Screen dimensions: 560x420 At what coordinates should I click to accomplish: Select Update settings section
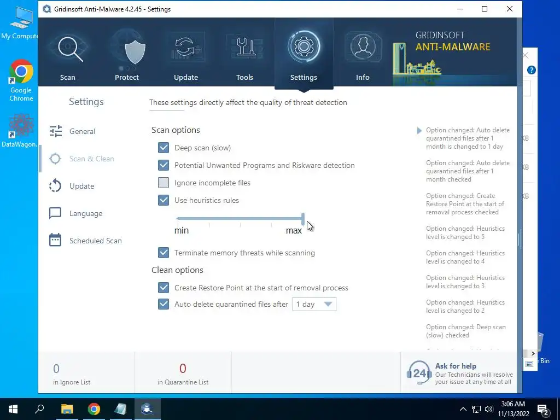82,186
